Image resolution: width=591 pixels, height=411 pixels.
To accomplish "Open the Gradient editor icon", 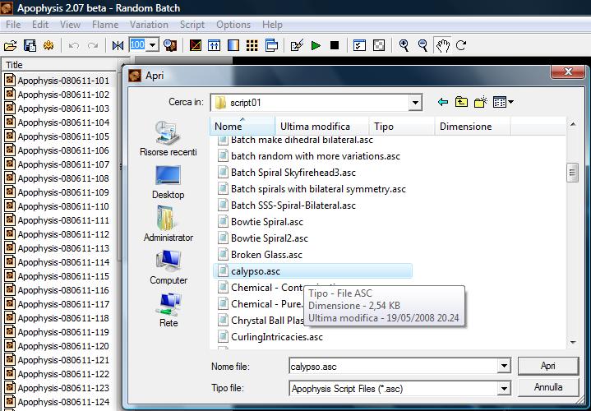I will tap(233, 46).
